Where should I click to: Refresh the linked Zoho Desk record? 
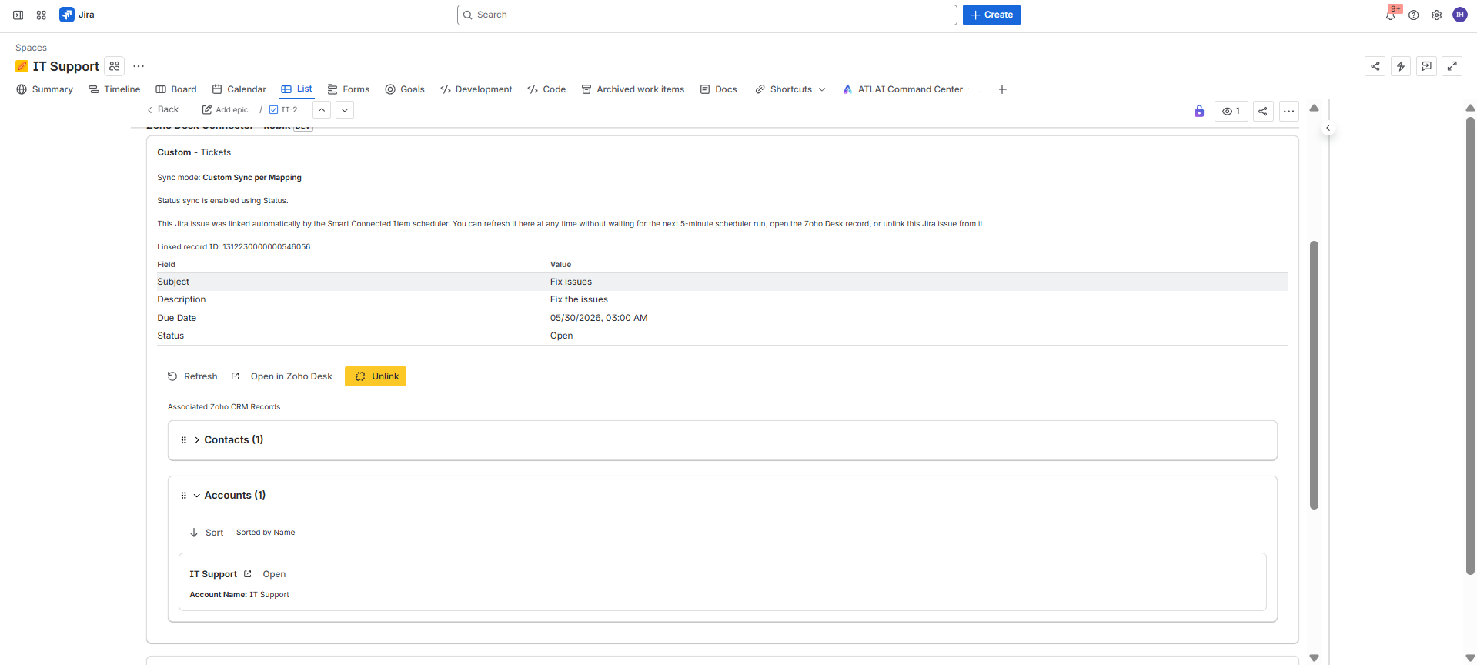192,376
